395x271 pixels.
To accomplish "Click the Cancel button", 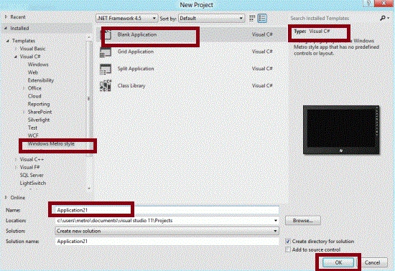I will point(372,262).
